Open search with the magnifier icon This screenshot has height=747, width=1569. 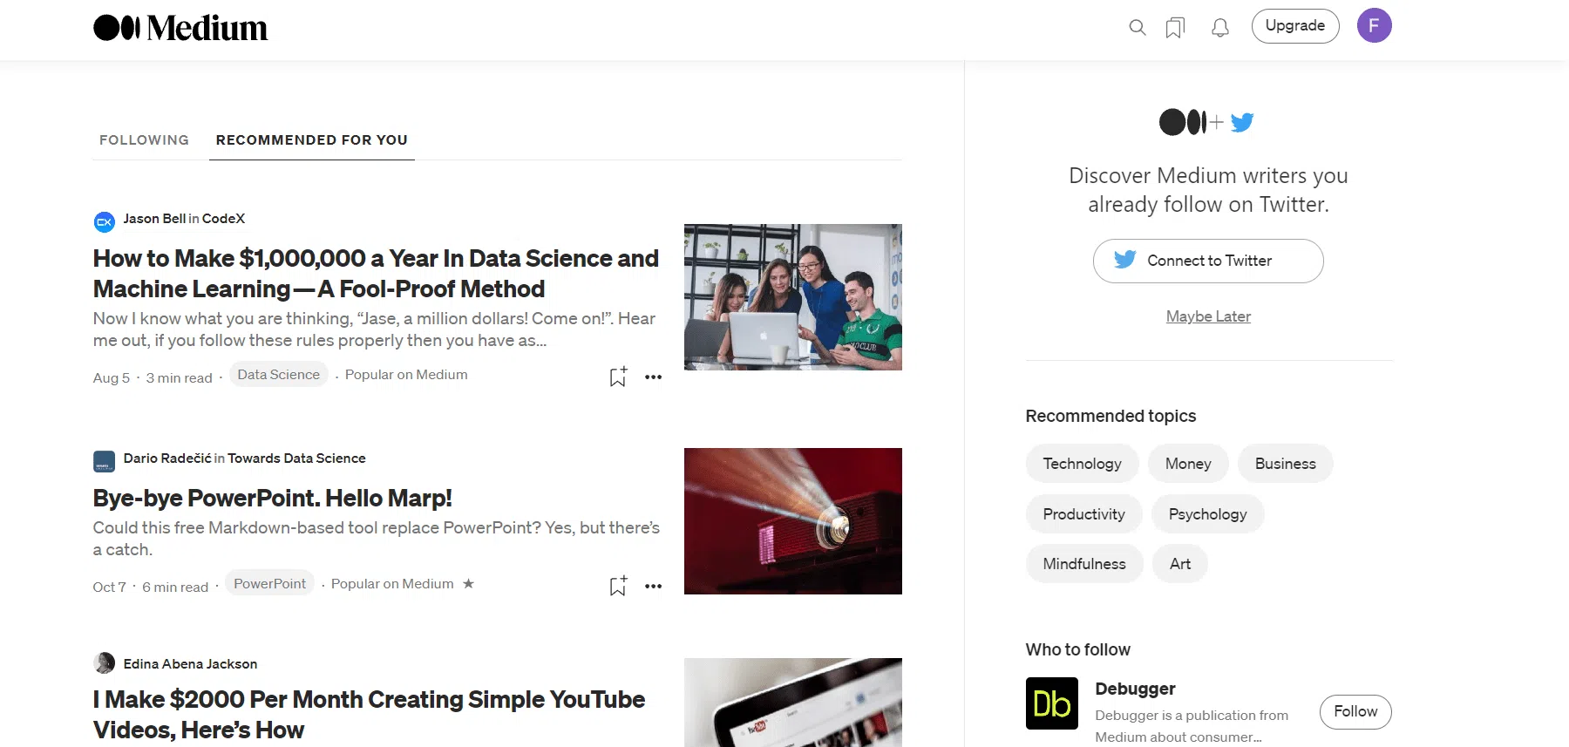tap(1137, 28)
